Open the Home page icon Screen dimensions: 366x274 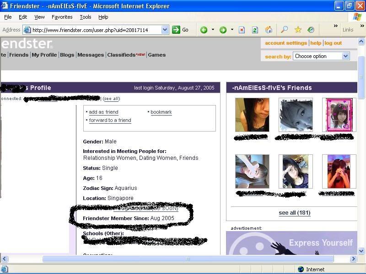[269, 30]
